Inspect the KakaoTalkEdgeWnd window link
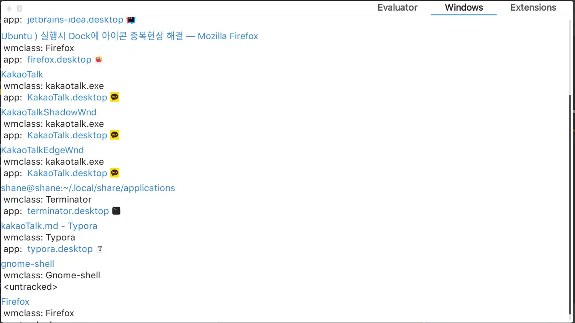This screenshot has width=575, height=323. (x=42, y=150)
